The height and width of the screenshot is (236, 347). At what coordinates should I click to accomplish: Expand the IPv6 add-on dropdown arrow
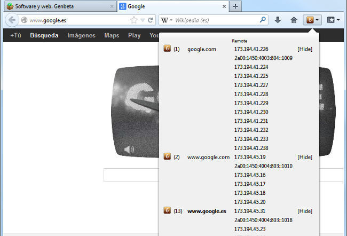pyautogui.click(x=317, y=20)
